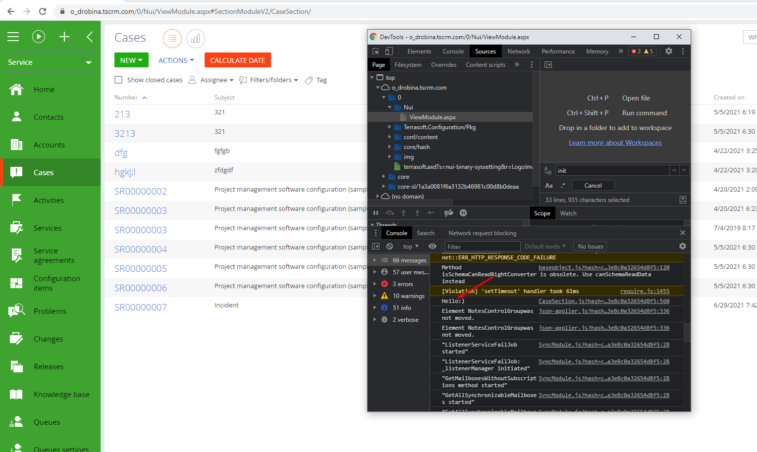The width and height of the screenshot is (757, 452).
Task: Switch to DevTools Network tab
Action: [x=519, y=51]
